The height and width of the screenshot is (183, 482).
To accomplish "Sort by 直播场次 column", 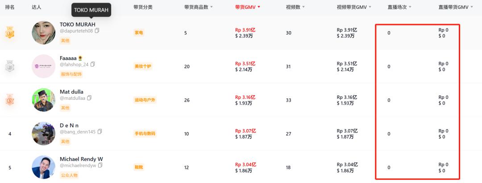I will (x=399, y=7).
